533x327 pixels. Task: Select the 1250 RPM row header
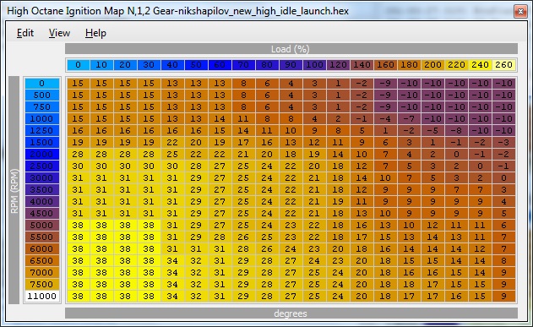point(41,130)
